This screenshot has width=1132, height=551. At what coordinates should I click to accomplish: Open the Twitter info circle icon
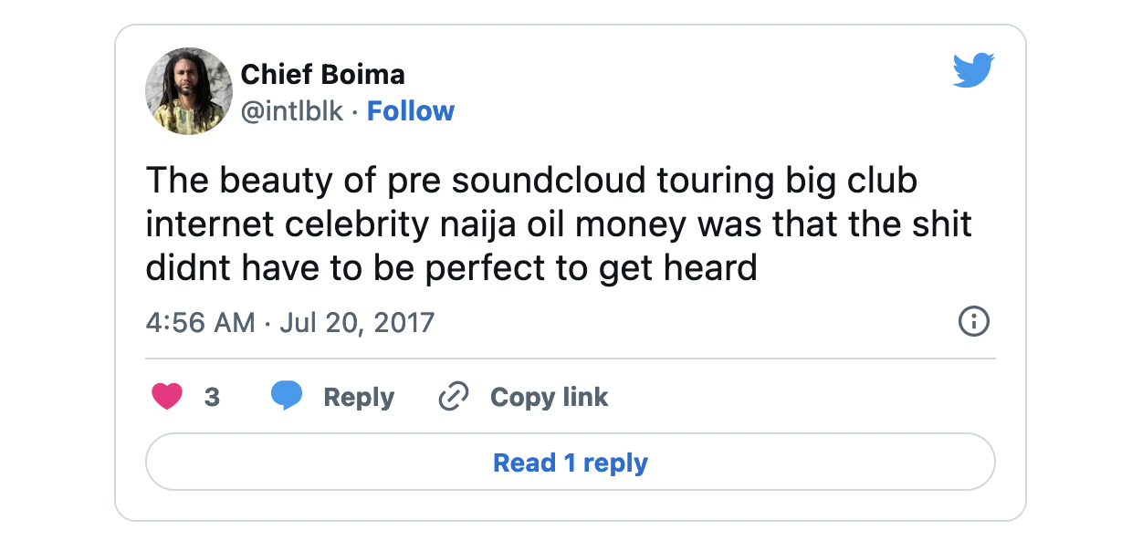pyautogui.click(x=973, y=321)
